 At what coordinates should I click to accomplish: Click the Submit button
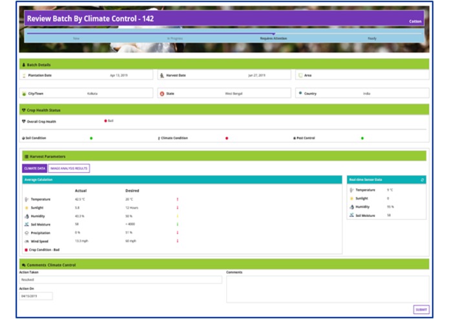tap(421, 309)
